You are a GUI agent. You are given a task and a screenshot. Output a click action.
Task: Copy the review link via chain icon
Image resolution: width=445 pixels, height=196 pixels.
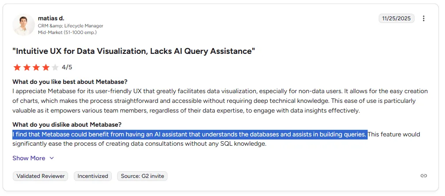424,176
